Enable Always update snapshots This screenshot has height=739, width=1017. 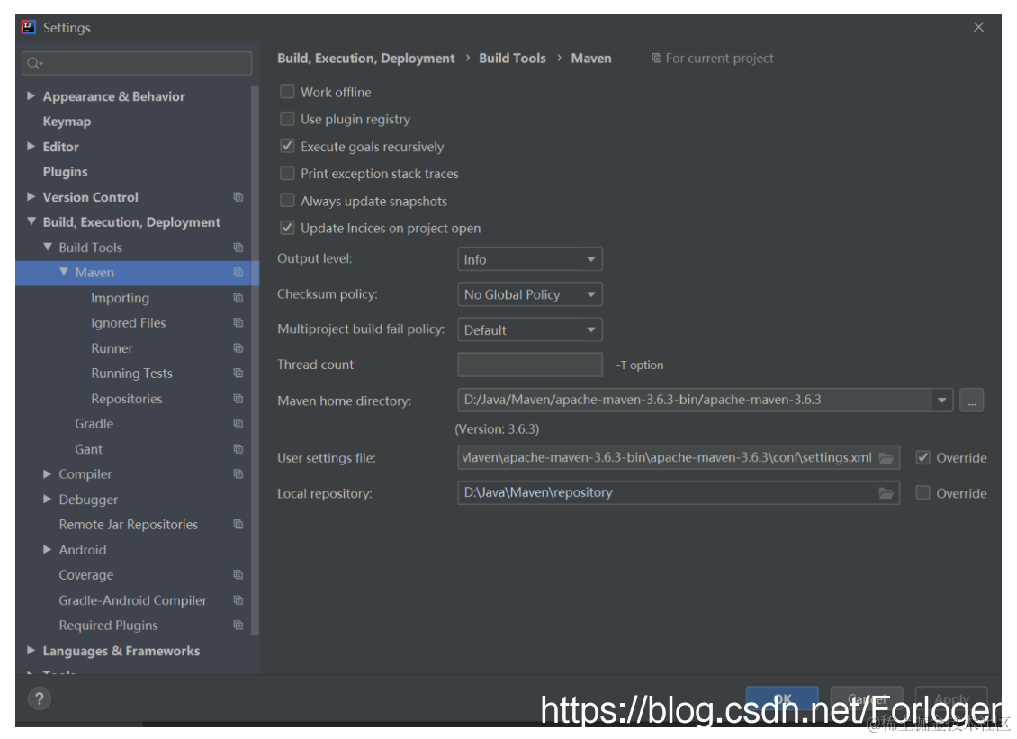[287, 201]
